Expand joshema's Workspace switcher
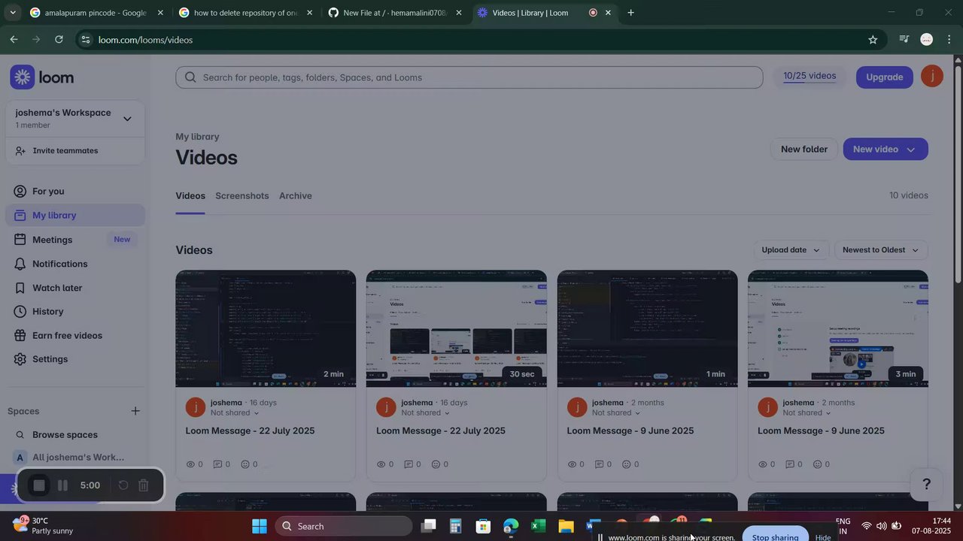Image resolution: width=963 pixels, height=541 pixels. tap(127, 119)
